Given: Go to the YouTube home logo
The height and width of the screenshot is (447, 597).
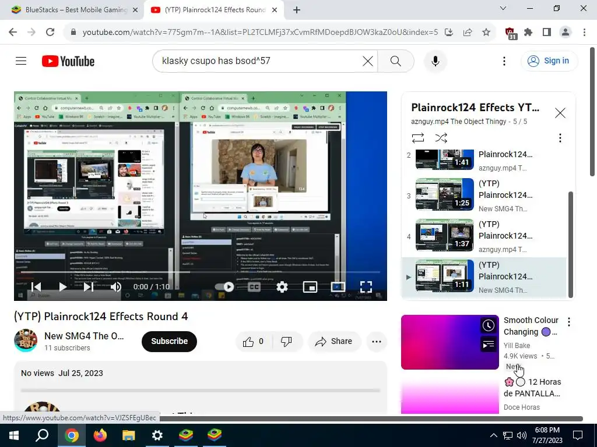Looking at the screenshot, I should (68, 61).
